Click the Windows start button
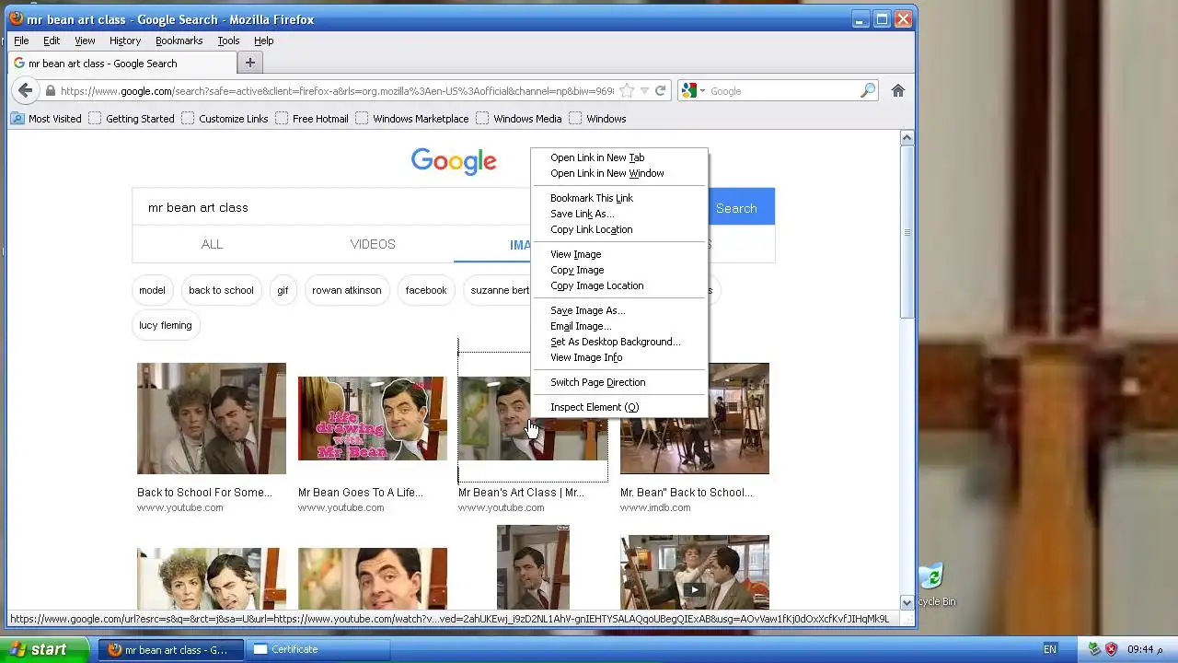Viewport: 1178px width, 663px height. tap(45, 649)
